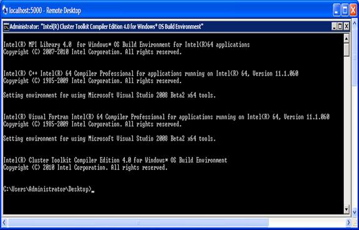Maximize the localhost:5000 Remote Desktop window
Image resolution: width=359 pixels, height=230 pixels.
[345, 10]
